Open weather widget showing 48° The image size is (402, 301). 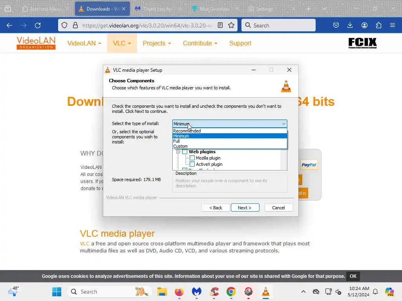point(13,291)
